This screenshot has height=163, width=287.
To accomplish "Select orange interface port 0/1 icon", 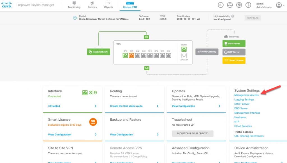I will click(131, 56).
